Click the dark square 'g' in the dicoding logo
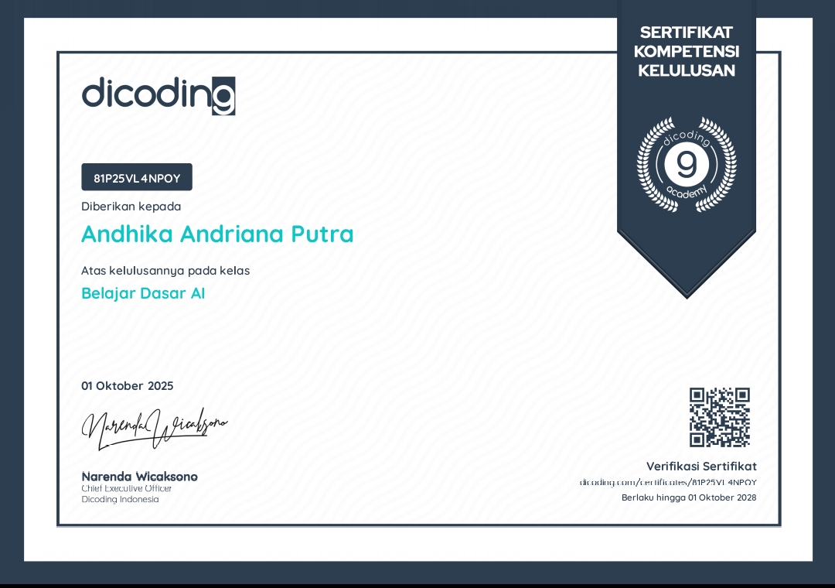Screen dimensions: 835x588 (223, 97)
